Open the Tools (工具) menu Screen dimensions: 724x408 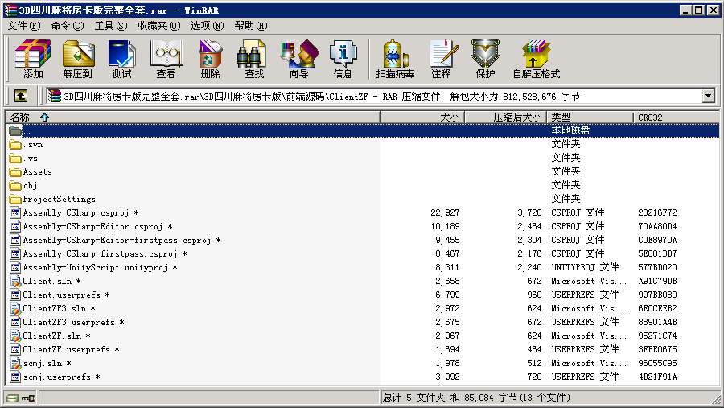[110, 26]
